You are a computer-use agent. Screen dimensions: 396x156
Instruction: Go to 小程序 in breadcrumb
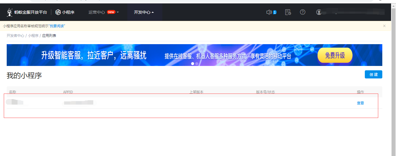(x=33, y=36)
